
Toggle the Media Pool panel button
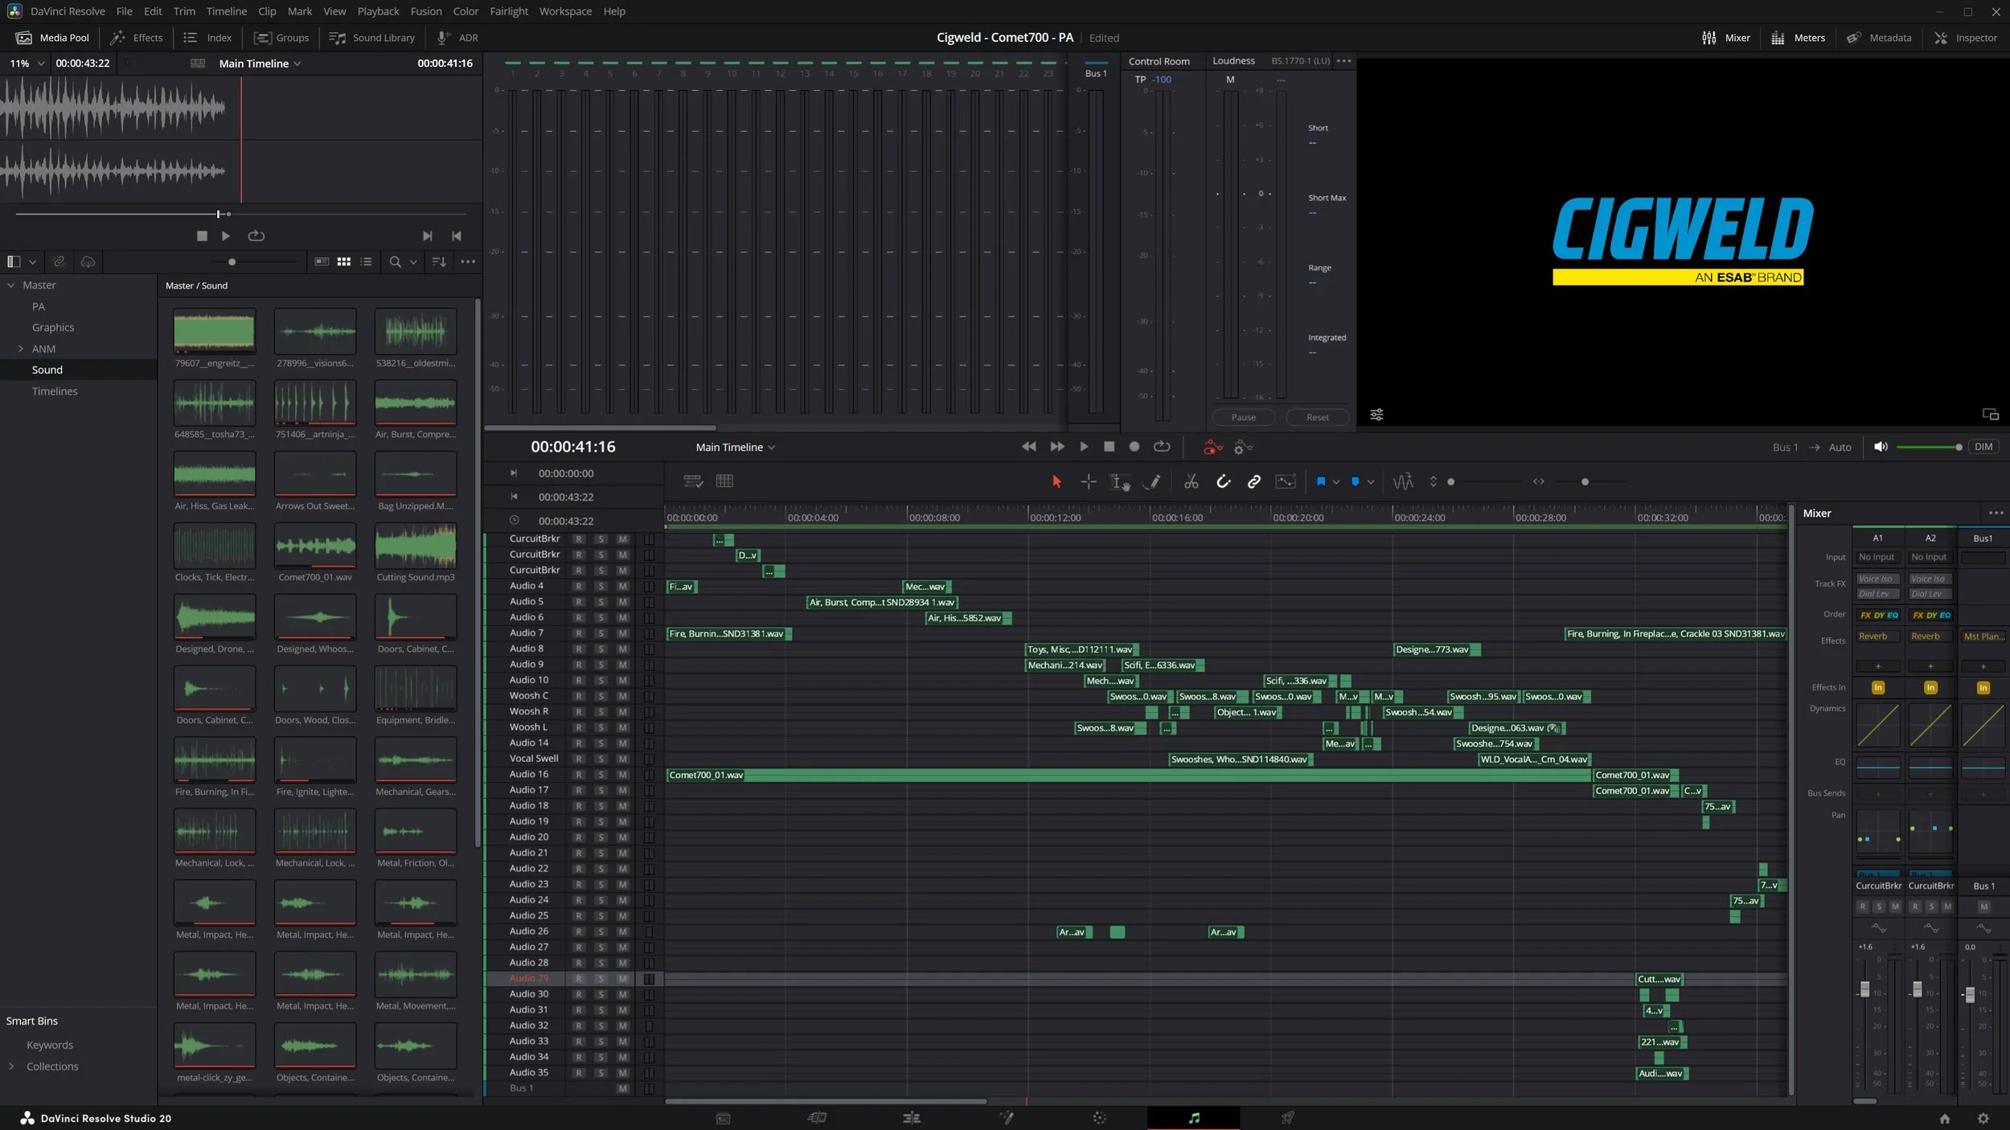click(52, 38)
